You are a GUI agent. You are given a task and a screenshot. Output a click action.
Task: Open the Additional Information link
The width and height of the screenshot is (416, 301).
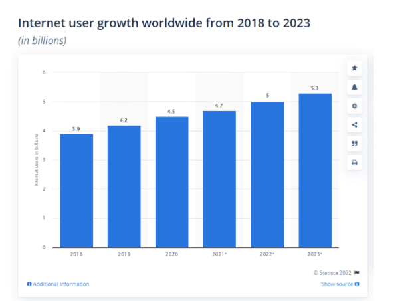pos(60,284)
